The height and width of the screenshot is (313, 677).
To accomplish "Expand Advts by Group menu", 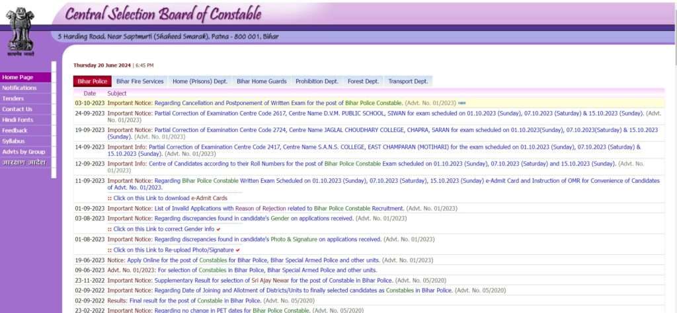I will pos(23,151).
